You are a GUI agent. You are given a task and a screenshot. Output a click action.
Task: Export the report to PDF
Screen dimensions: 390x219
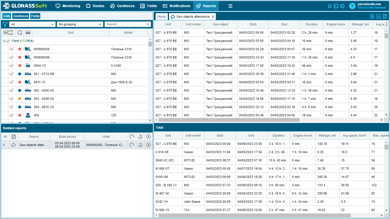pos(379,16)
